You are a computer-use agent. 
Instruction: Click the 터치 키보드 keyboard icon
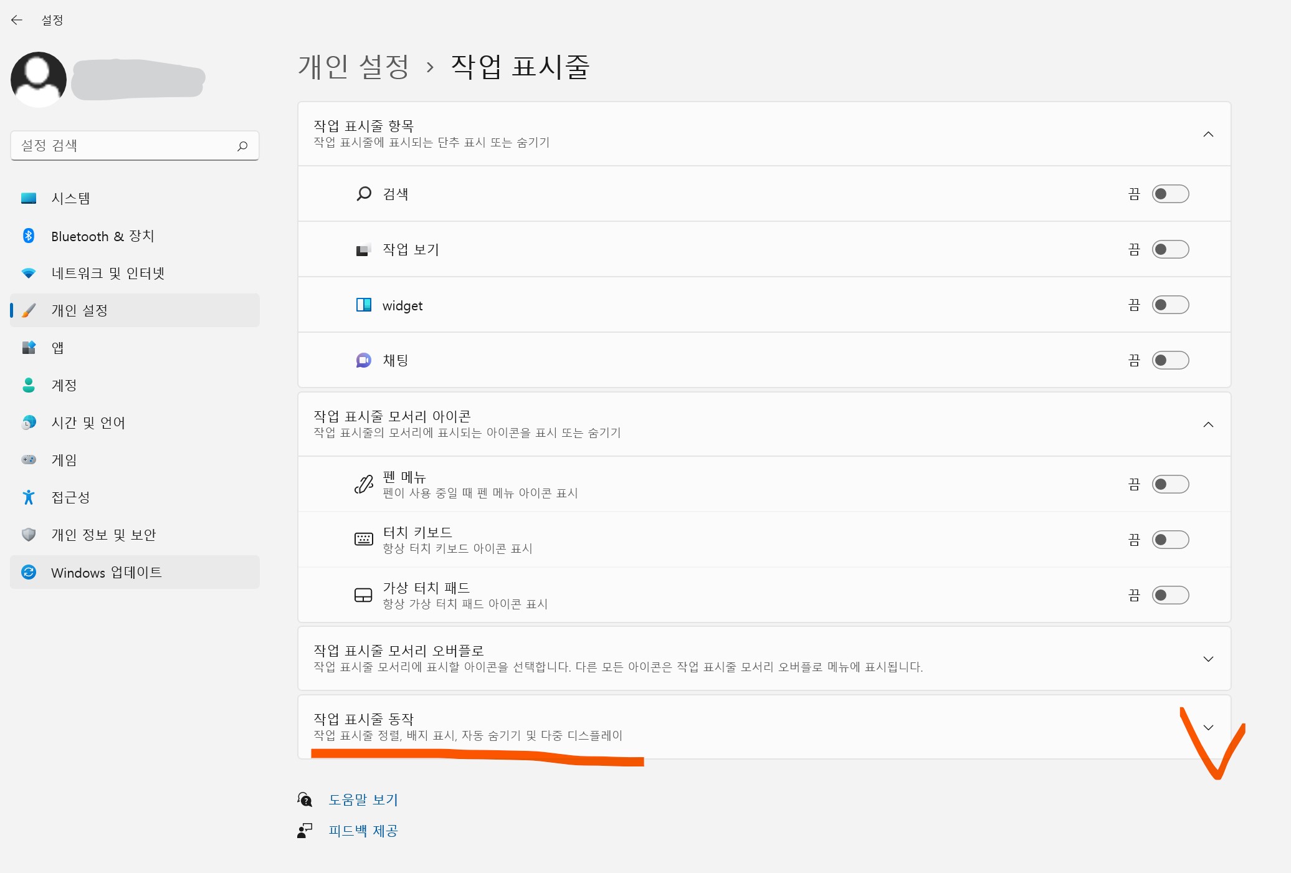point(363,540)
